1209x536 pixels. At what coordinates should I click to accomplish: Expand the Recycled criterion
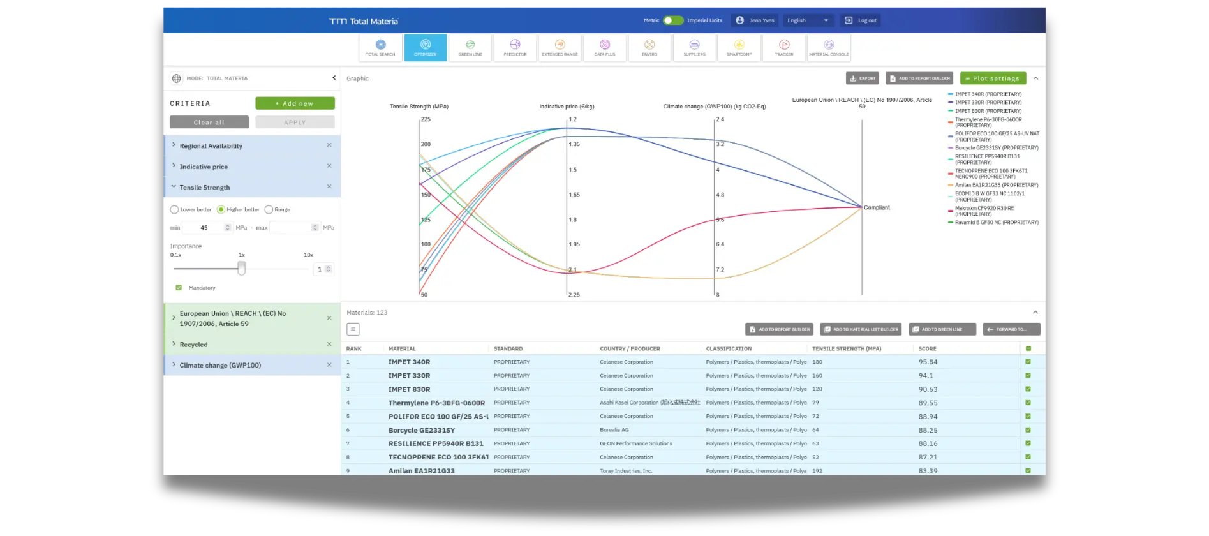(174, 344)
